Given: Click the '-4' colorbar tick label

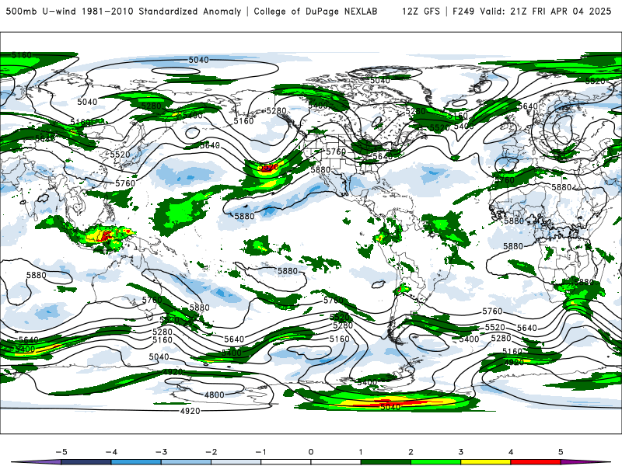Looking at the screenshot, I should [x=111, y=452].
